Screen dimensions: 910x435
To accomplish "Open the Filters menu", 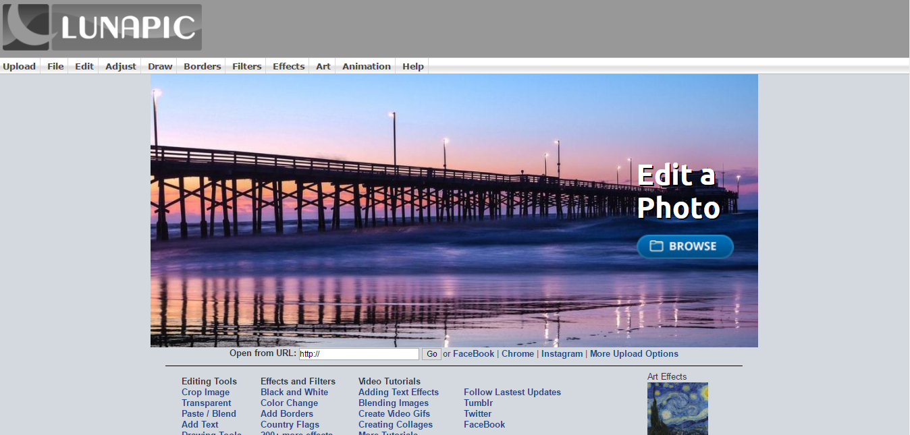I will click(246, 66).
